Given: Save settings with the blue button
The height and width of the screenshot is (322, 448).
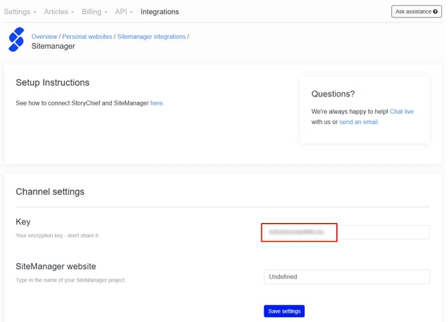Looking at the screenshot, I should pos(284,311).
